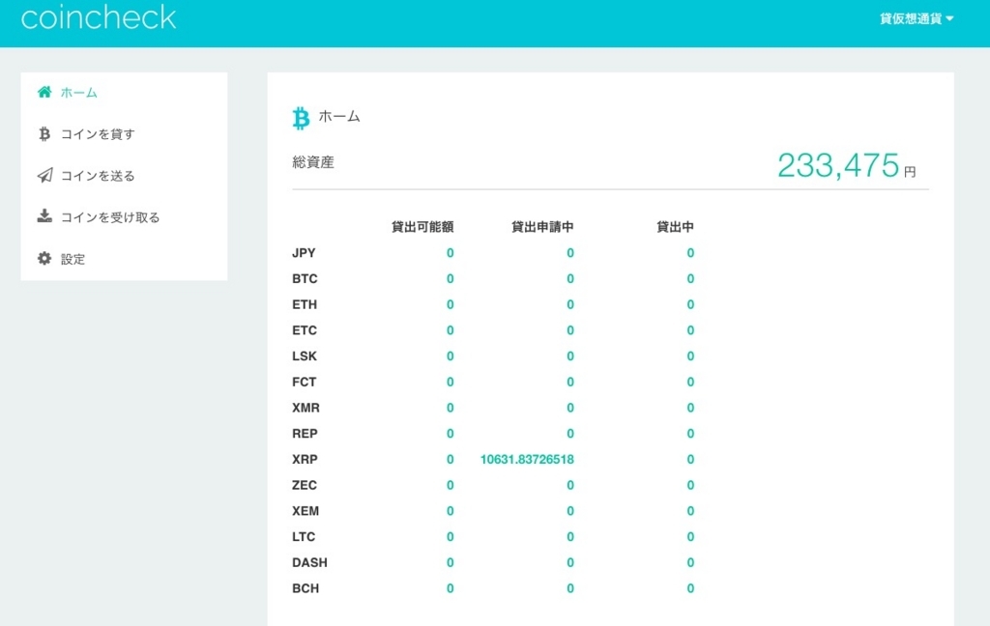This screenshot has width=990, height=626.
Task: Click the total assets value 233,475
Action: coord(838,166)
